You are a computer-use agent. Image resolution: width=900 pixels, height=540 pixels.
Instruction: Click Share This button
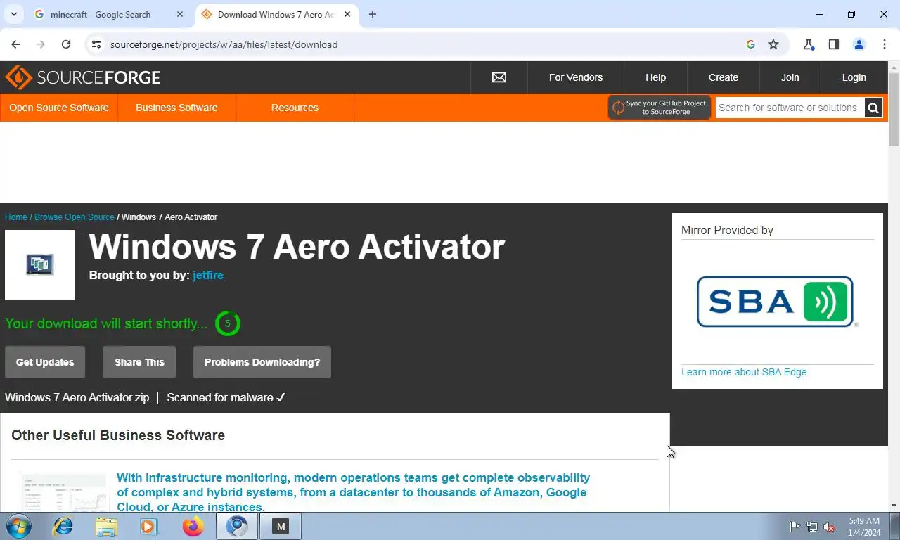(139, 362)
